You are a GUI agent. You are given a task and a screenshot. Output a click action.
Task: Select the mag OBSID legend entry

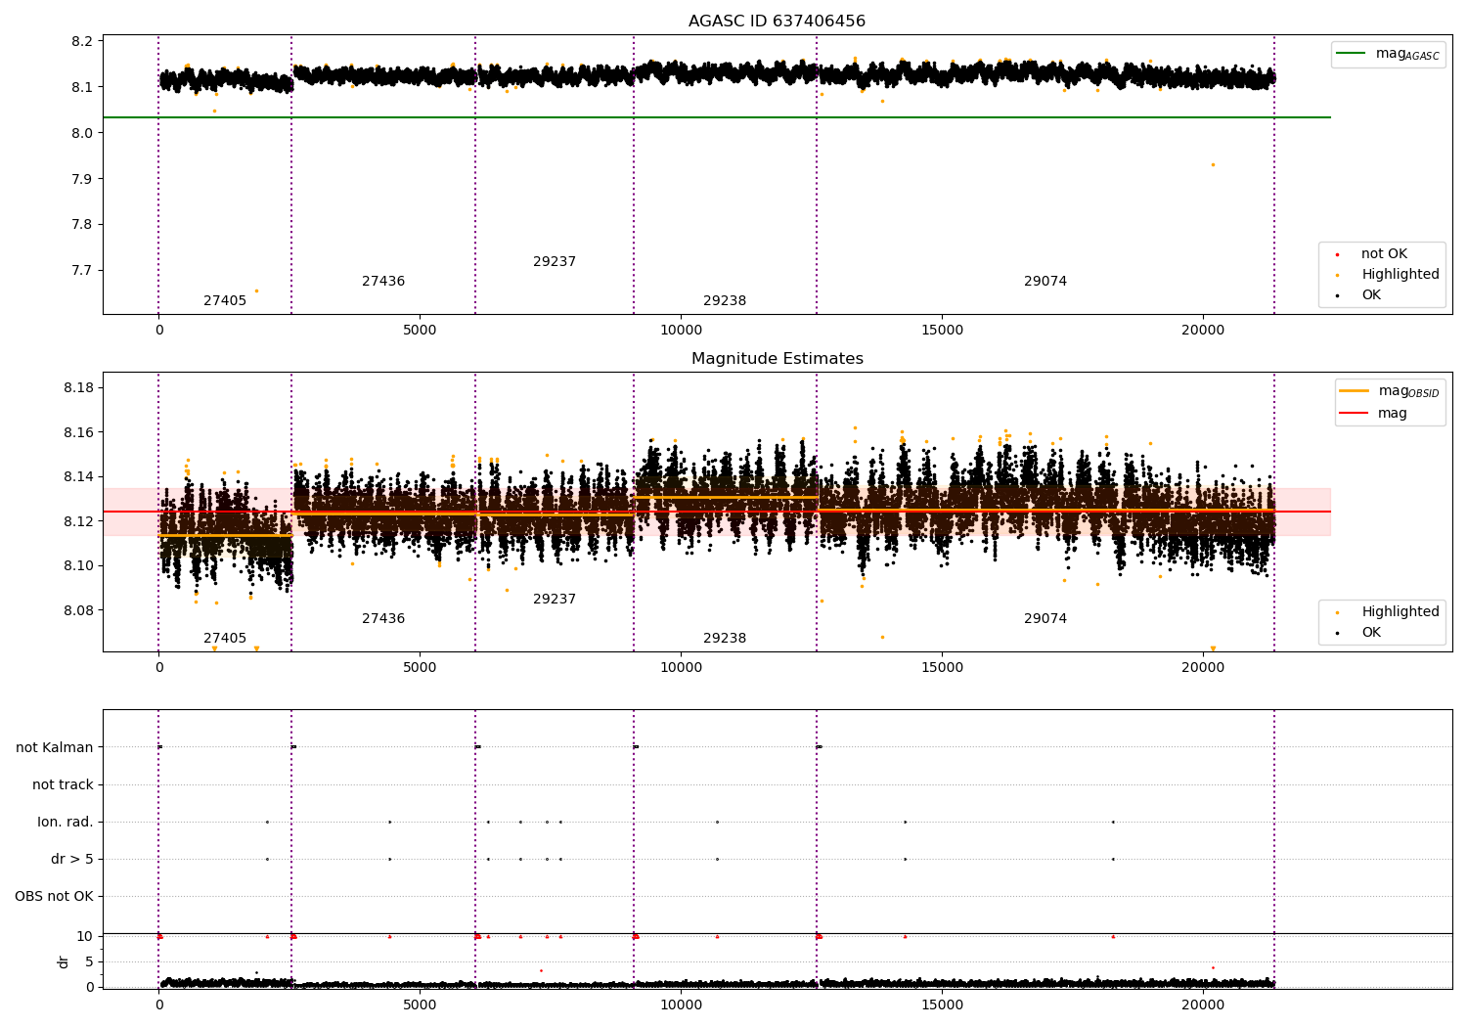1389,391
